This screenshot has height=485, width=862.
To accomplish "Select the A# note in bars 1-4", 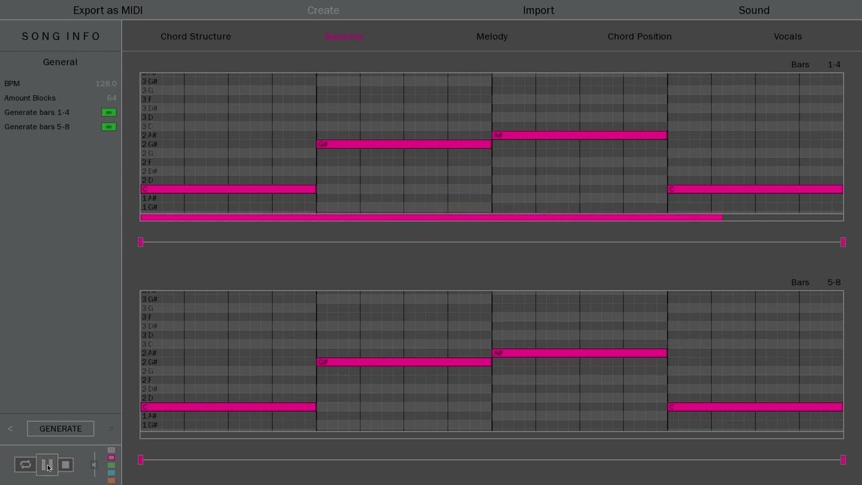I will coord(580,135).
